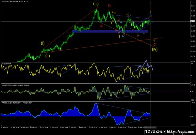Viewport: 196px width, 135px height.
Task: Click the '13 Apr 2015' date label
Action: [112, 127]
